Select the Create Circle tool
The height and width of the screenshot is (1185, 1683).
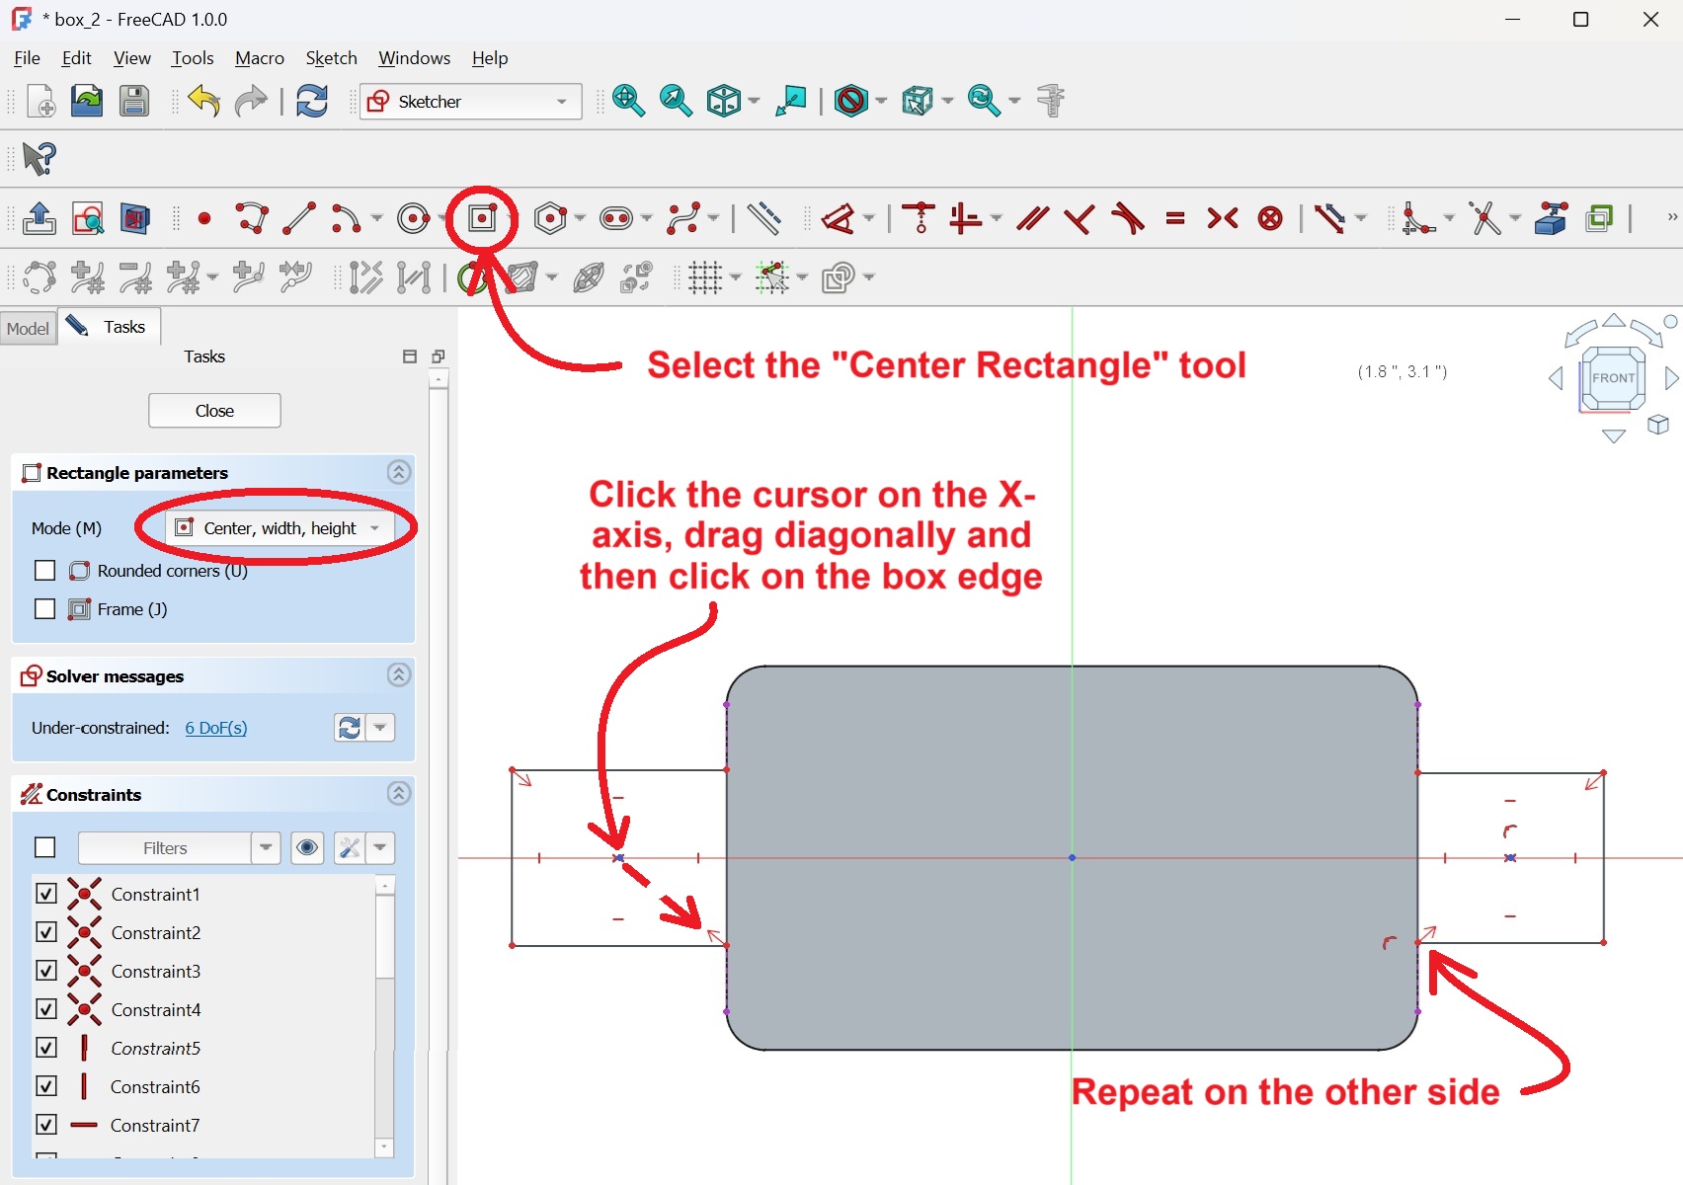tap(413, 218)
